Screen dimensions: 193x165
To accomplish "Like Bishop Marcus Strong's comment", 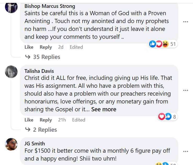I will [x=29, y=47].
